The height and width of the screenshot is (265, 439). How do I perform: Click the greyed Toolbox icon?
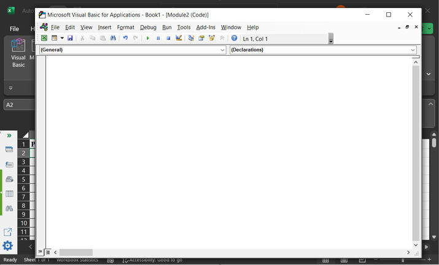pos(222,38)
